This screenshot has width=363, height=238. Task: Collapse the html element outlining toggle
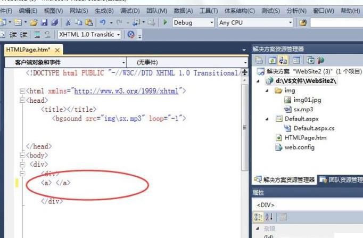pos(22,91)
